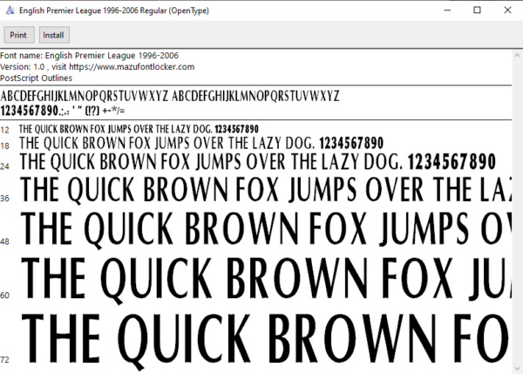Screen dimensions: 523x374
Task: Click the numerals and symbols line 1234567890
Action: click(x=63, y=111)
